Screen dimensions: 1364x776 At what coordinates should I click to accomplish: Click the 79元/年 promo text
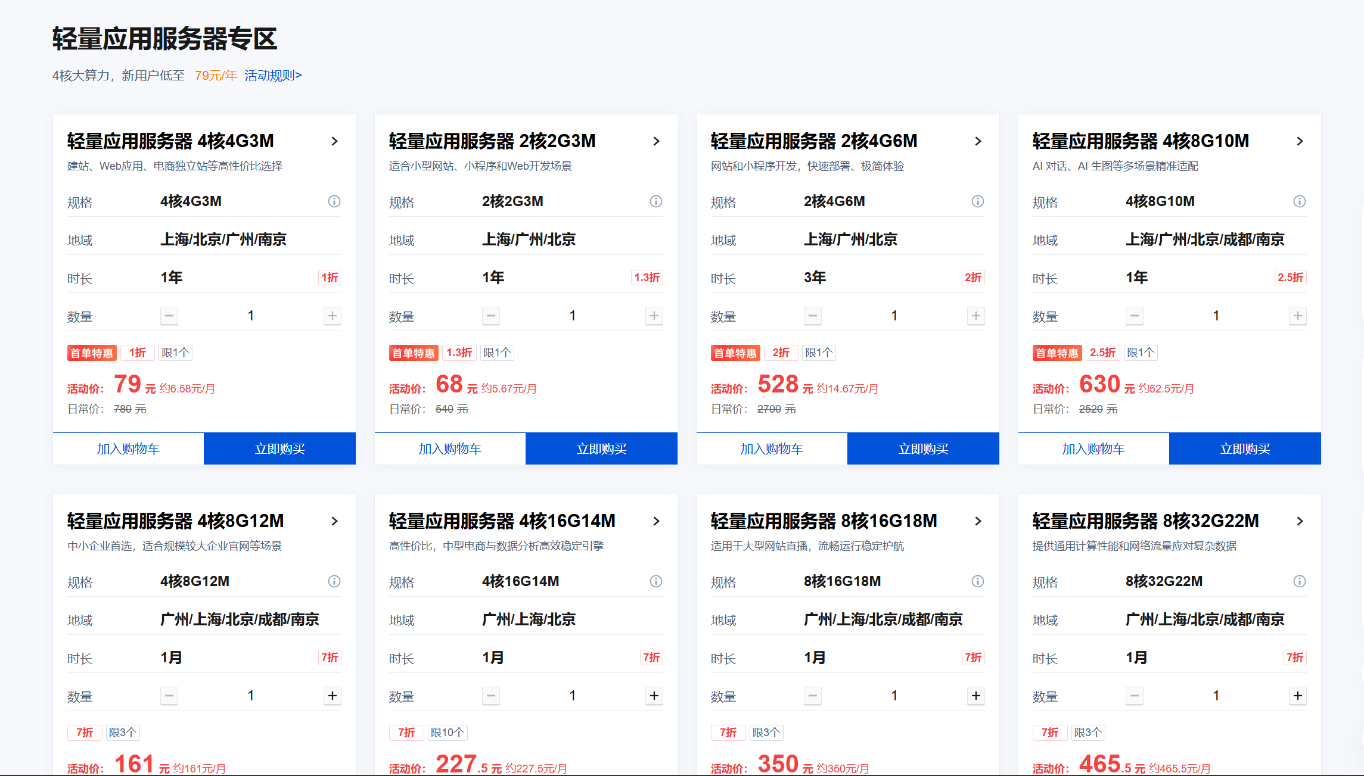[x=216, y=76]
